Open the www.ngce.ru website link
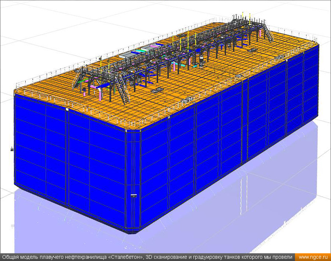The height and width of the screenshot is (261, 331). [313, 257]
